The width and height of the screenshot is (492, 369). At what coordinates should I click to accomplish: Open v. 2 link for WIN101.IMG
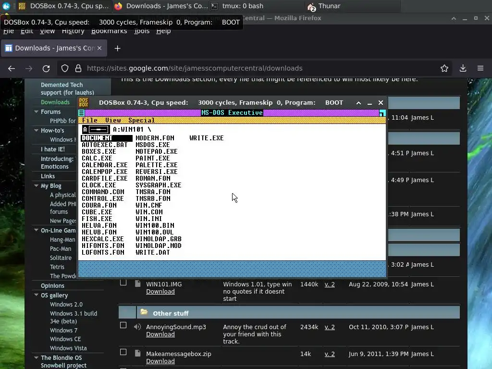[x=330, y=284]
